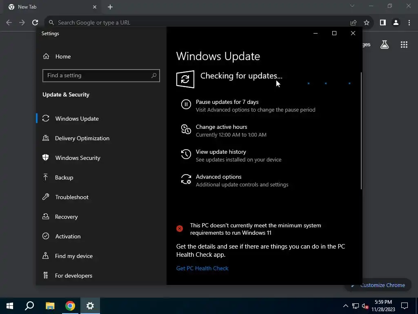418x314 pixels.
Task: Click the Find a setting search box
Action: [101, 76]
